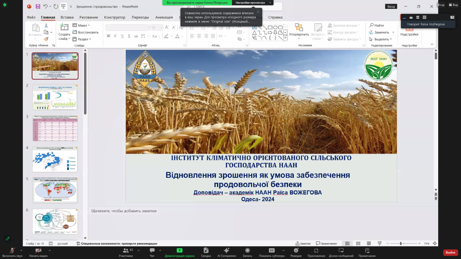Open the Insert (Вставка) tab
The width and height of the screenshot is (461, 259).
(x=67, y=17)
